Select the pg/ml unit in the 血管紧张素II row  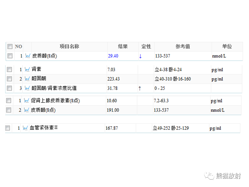(x=215, y=128)
